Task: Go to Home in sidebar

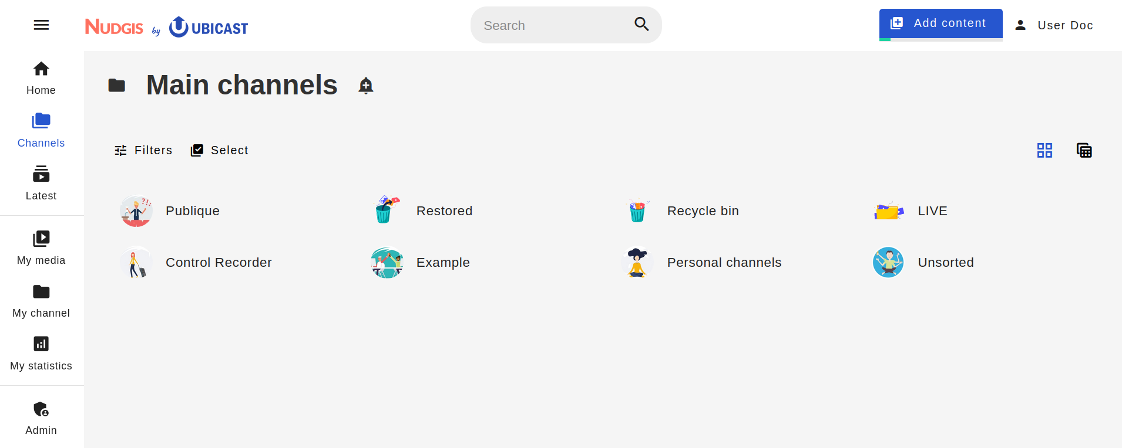Action: (41, 78)
